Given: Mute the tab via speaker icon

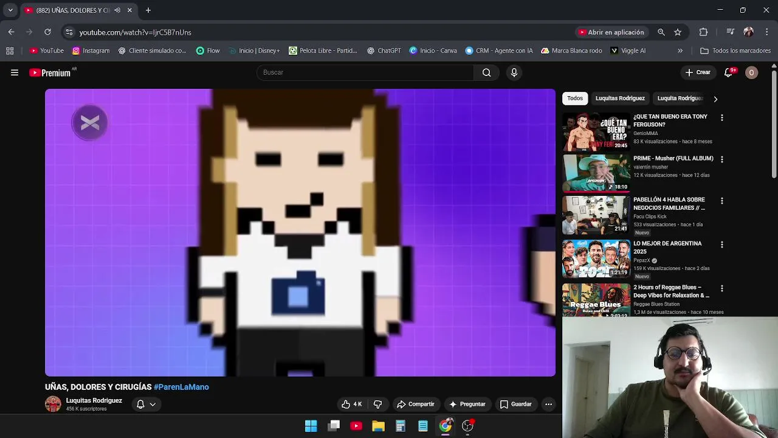Looking at the screenshot, I should click(117, 10).
